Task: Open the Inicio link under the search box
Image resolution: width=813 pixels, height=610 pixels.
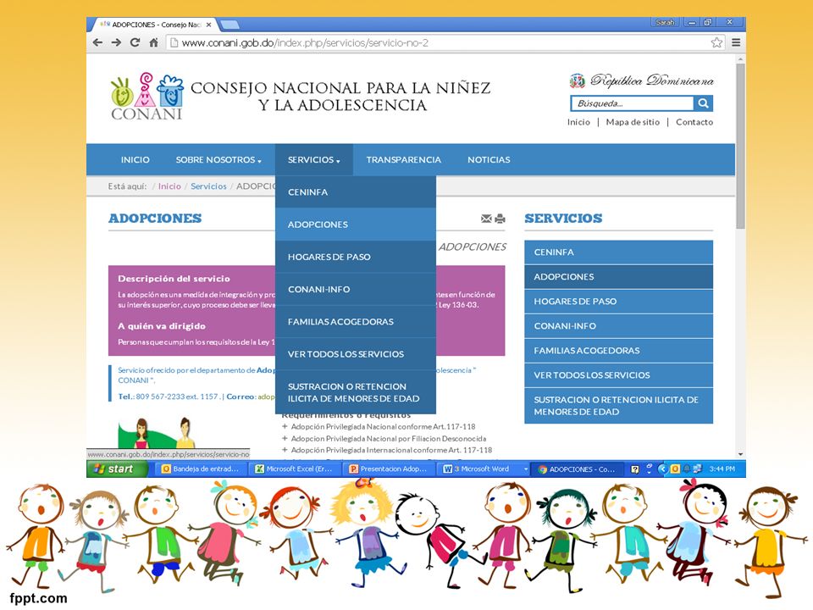Action: pyautogui.click(x=578, y=122)
